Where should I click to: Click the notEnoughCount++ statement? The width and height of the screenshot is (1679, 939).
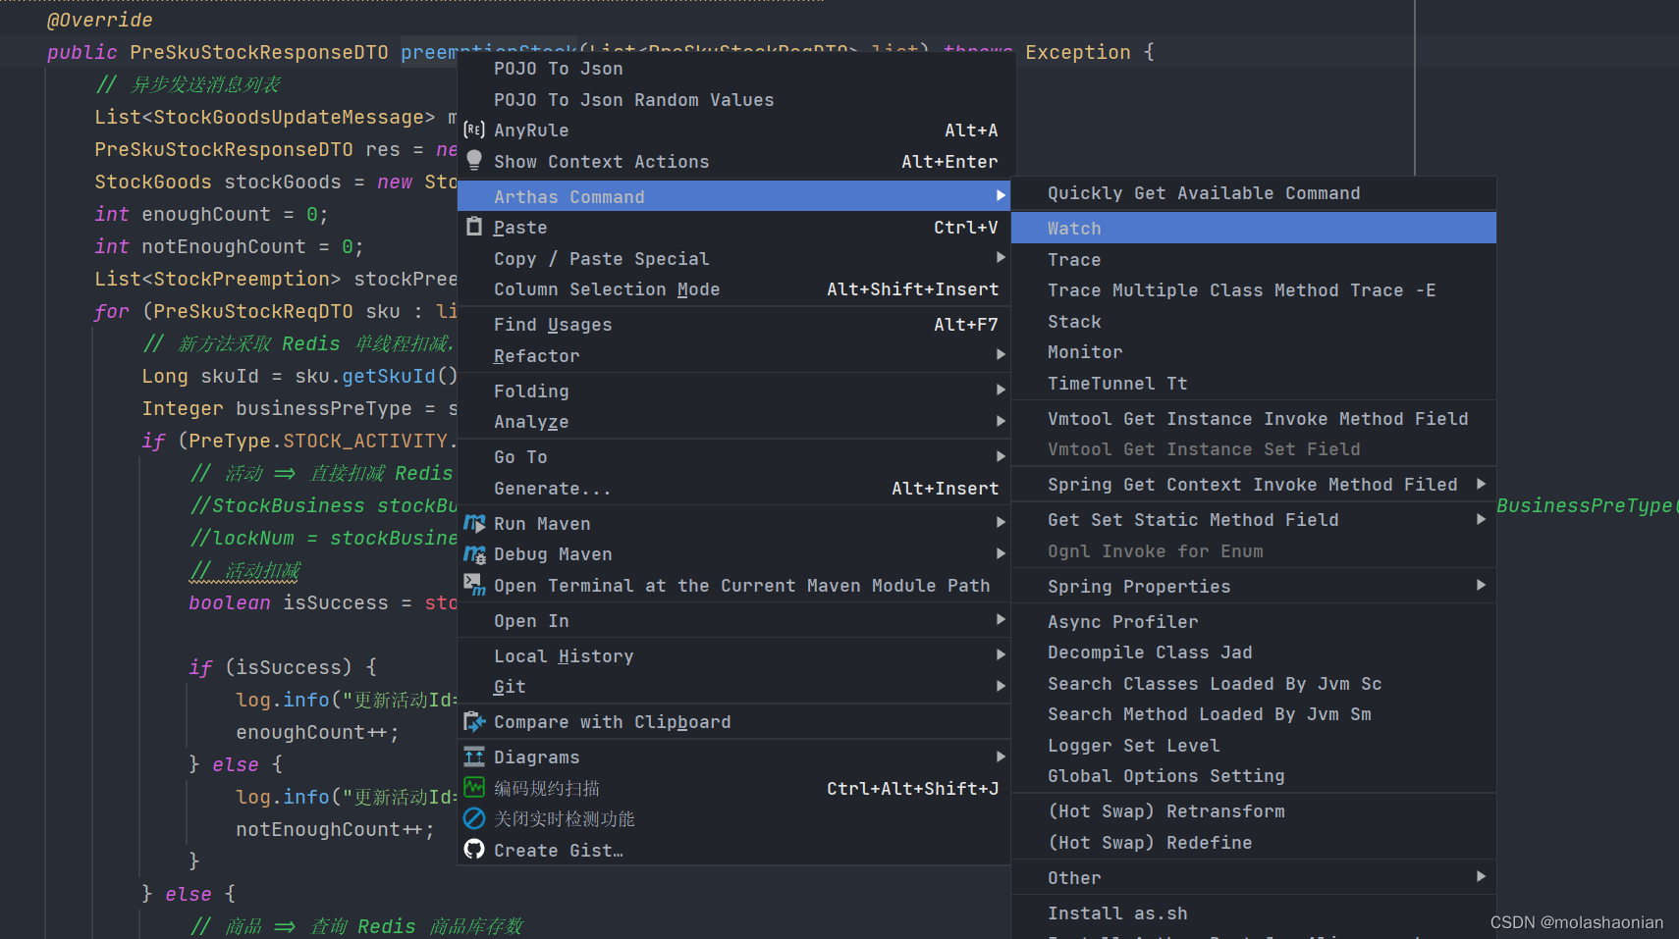pos(335,829)
